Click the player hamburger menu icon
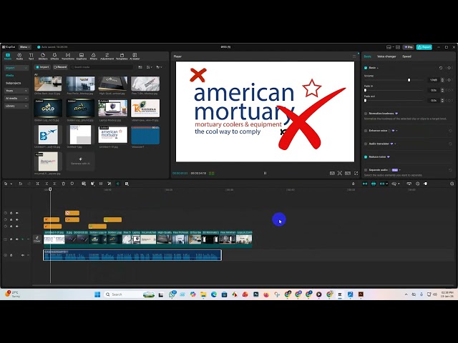 tap(354, 56)
